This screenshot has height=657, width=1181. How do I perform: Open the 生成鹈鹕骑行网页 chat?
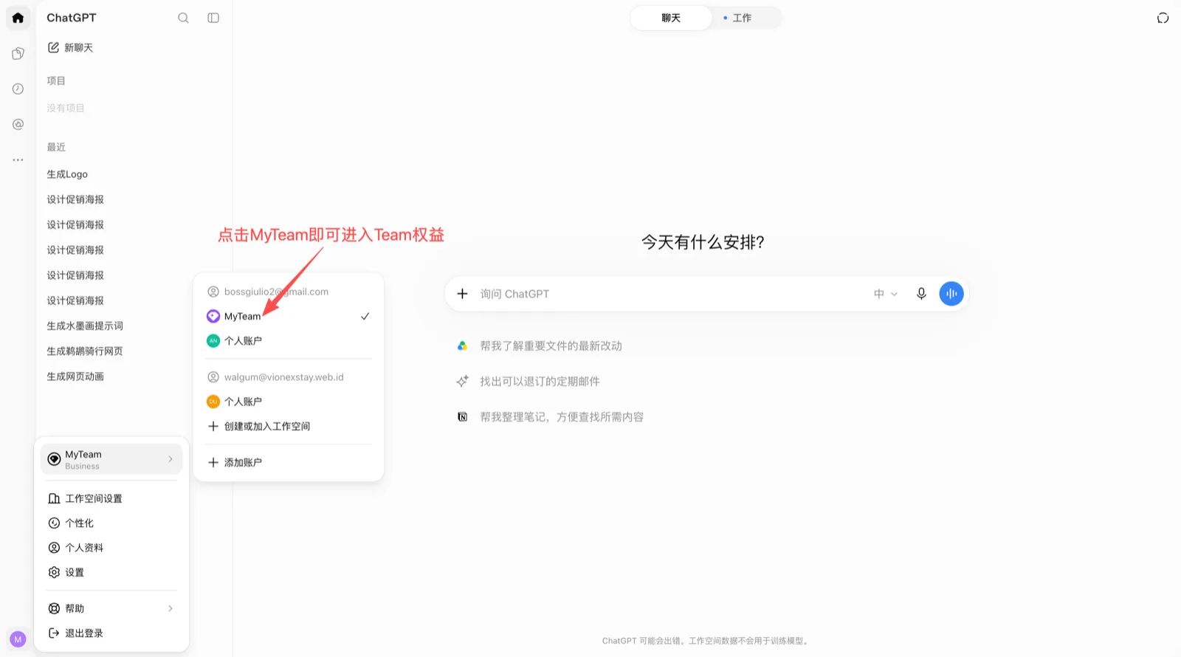point(85,351)
